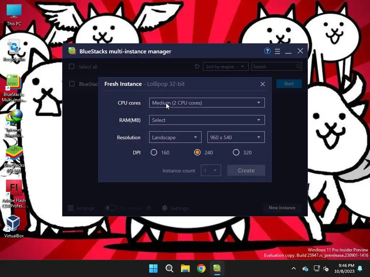Open the Instance count dropdown
Image resolution: width=370 pixels, height=277 pixels.
(211, 170)
